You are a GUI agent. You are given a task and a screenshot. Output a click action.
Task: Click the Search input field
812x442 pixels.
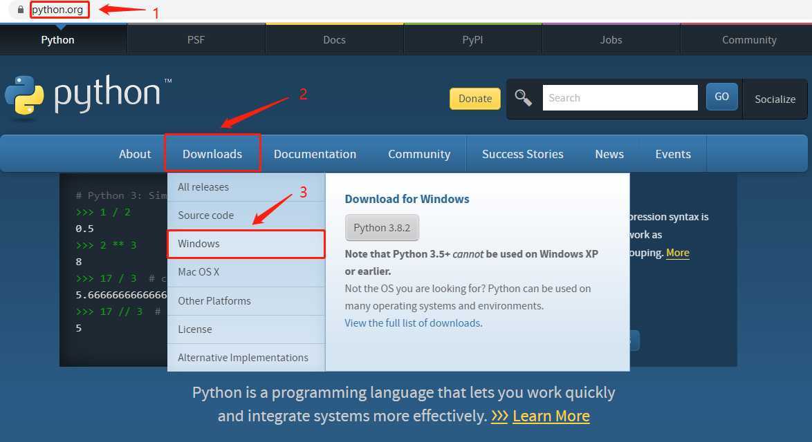[620, 98]
